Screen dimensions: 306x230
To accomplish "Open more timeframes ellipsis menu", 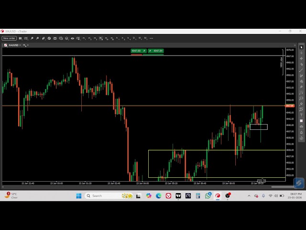I will pos(151,38).
